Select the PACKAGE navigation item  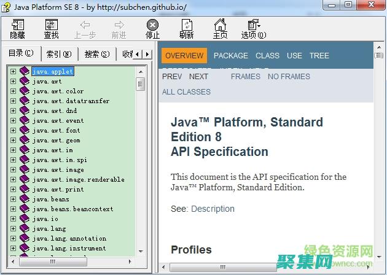pos(230,55)
